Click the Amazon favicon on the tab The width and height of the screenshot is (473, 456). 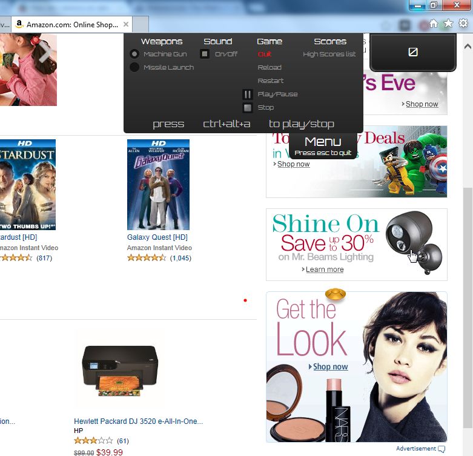[19, 24]
